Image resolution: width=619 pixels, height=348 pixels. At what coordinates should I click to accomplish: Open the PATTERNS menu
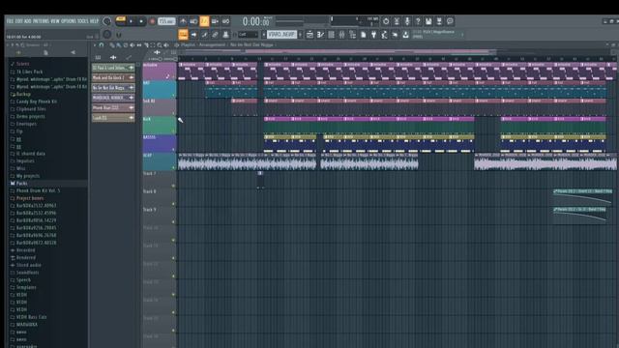(41, 21)
